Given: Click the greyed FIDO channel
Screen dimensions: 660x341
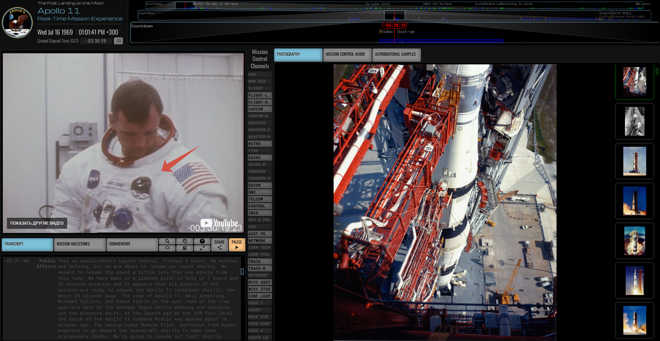Looking at the screenshot, I should pos(260,151).
